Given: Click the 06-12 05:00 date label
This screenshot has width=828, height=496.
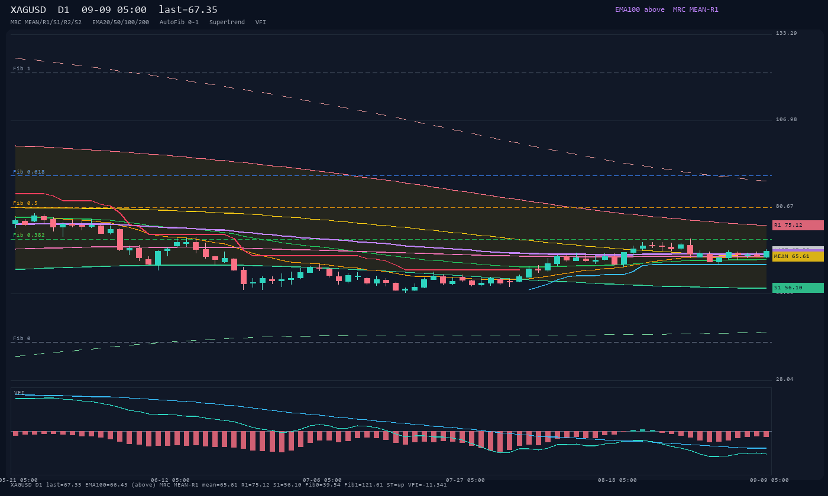Looking at the screenshot, I should [x=170, y=480].
